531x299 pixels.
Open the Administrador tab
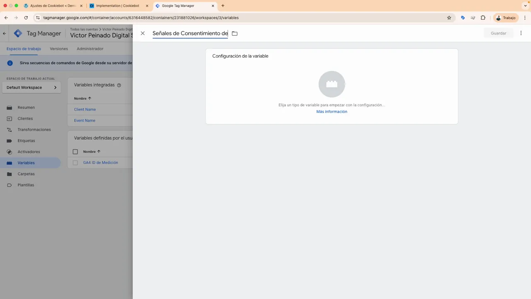point(90,49)
